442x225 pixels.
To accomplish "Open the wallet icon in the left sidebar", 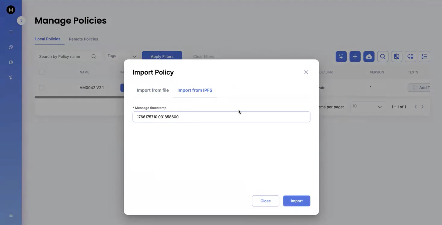I will click(11, 62).
